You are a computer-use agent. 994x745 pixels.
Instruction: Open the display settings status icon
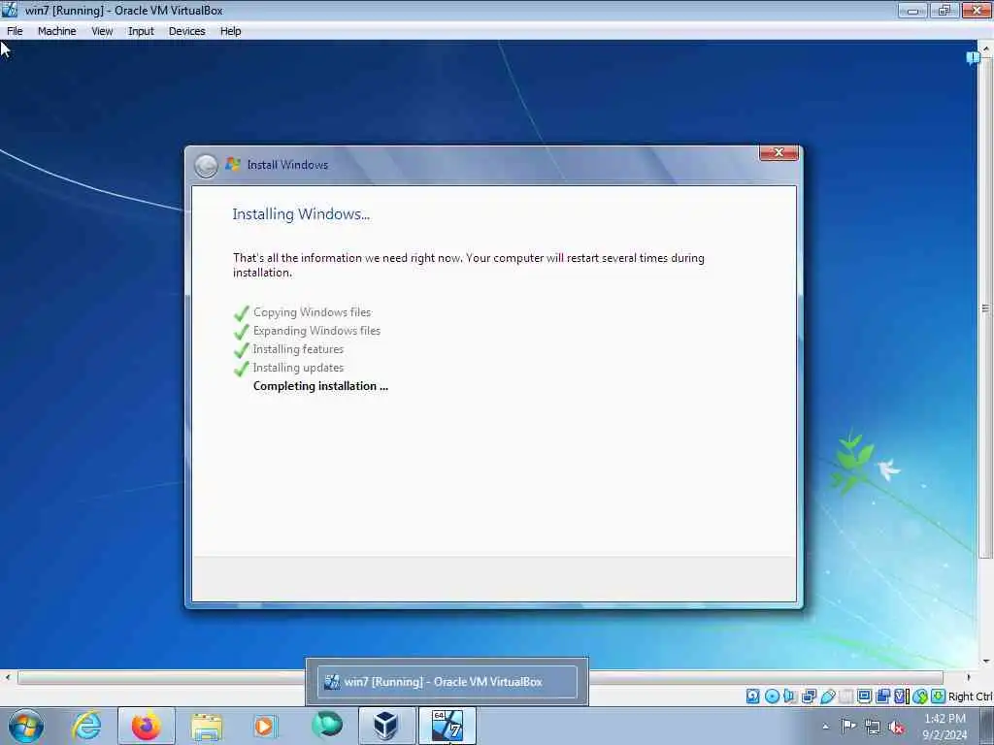tap(864, 696)
